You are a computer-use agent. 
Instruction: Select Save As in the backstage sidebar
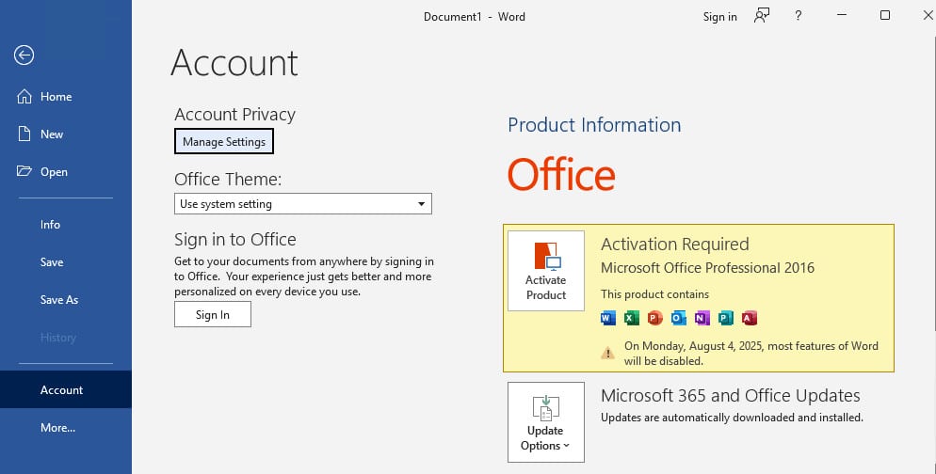pos(59,300)
